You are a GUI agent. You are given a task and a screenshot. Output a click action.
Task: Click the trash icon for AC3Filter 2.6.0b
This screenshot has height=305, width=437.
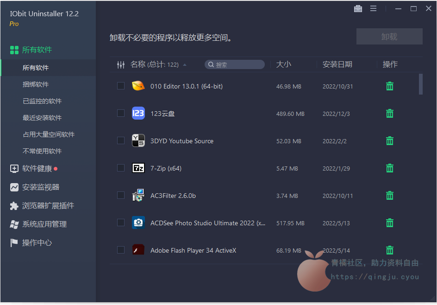[x=390, y=196]
